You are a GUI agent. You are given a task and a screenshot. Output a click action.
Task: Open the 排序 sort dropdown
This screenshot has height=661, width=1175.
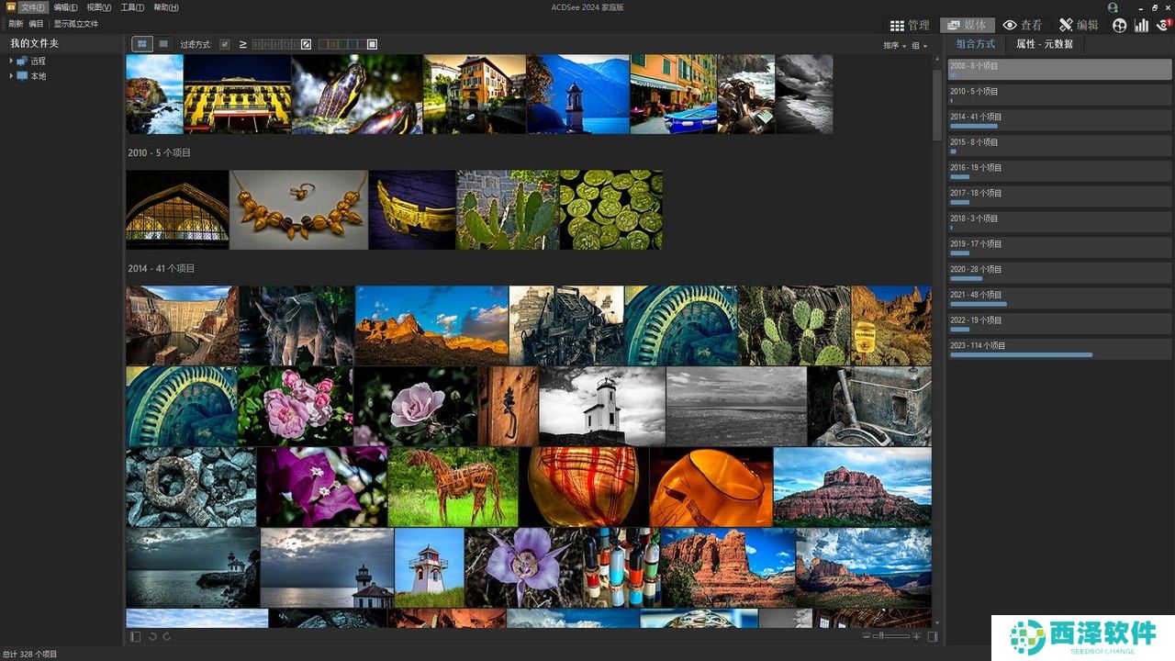pyautogui.click(x=894, y=45)
